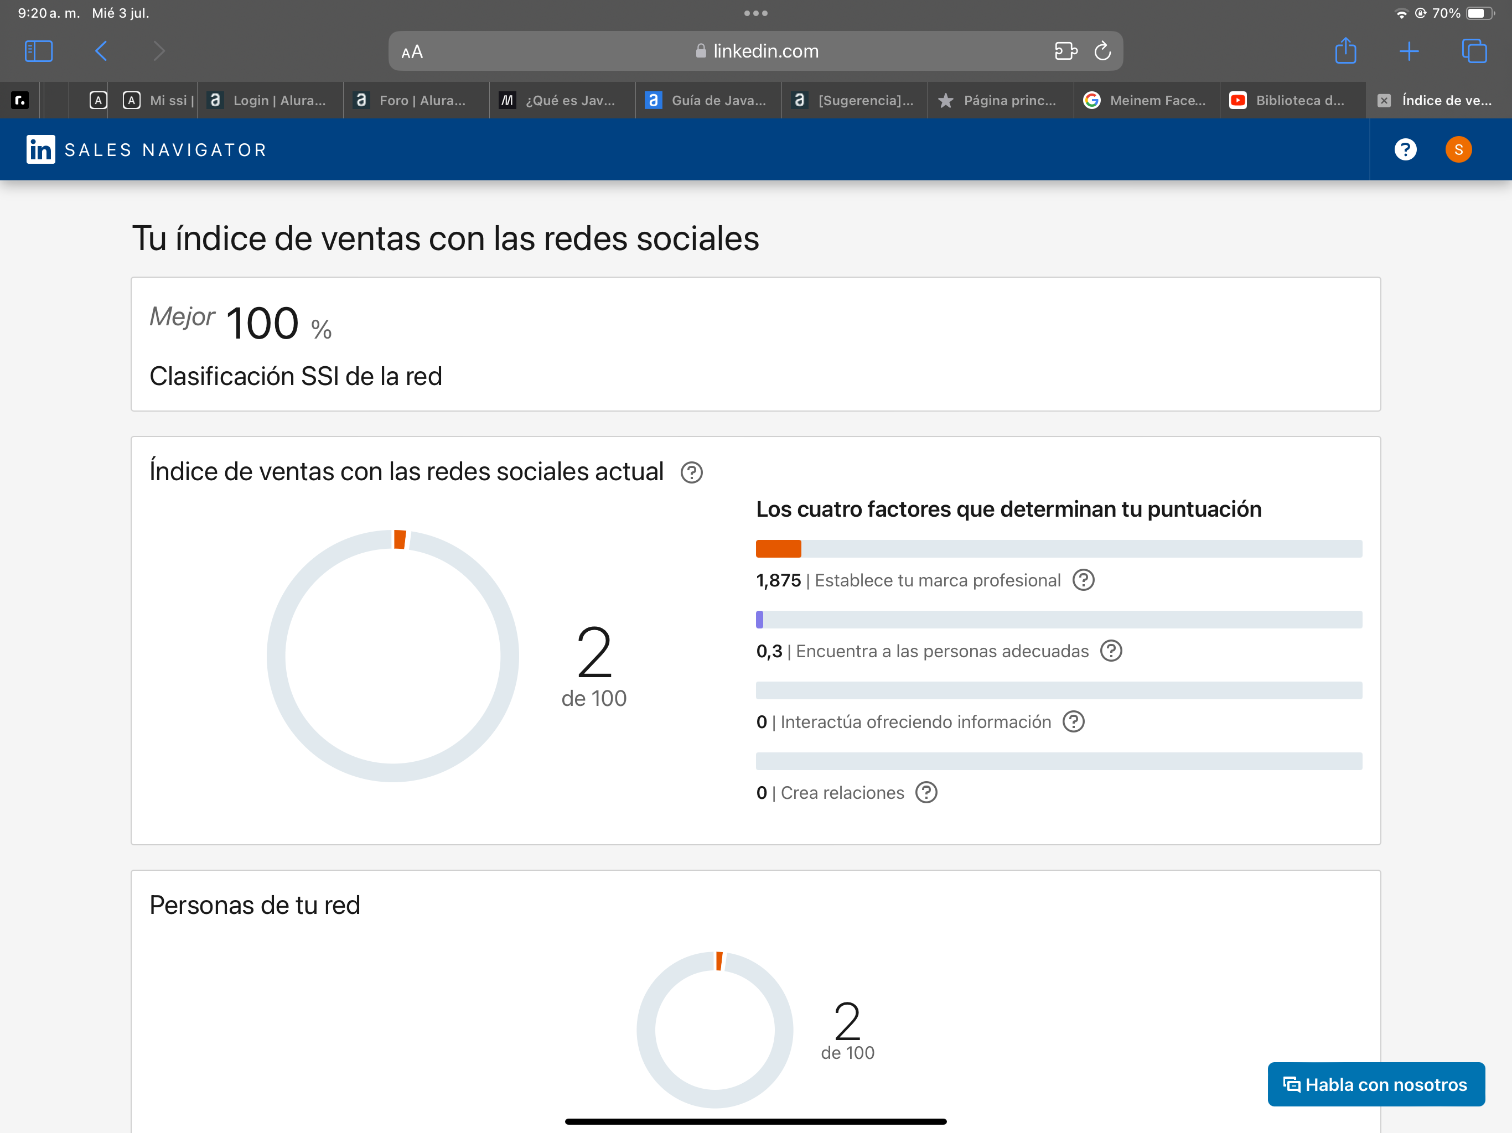
Task: Click the Establece tu marca profesional bar
Action: tap(1059, 549)
